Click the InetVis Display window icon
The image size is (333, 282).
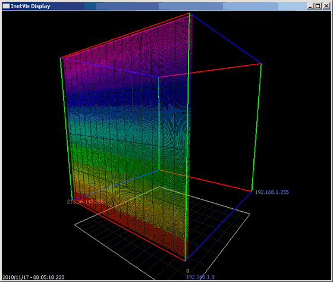click(6, 6)
